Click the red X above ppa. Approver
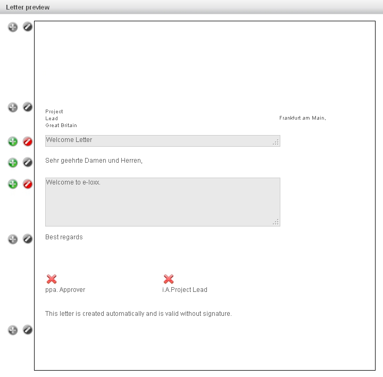 tap(52, 279)
